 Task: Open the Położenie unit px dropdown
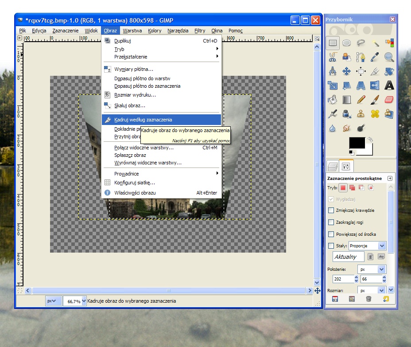(372, 269)
